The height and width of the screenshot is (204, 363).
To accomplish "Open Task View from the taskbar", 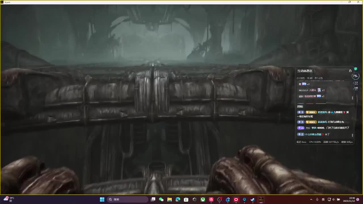I will click(x=153, y=199).
